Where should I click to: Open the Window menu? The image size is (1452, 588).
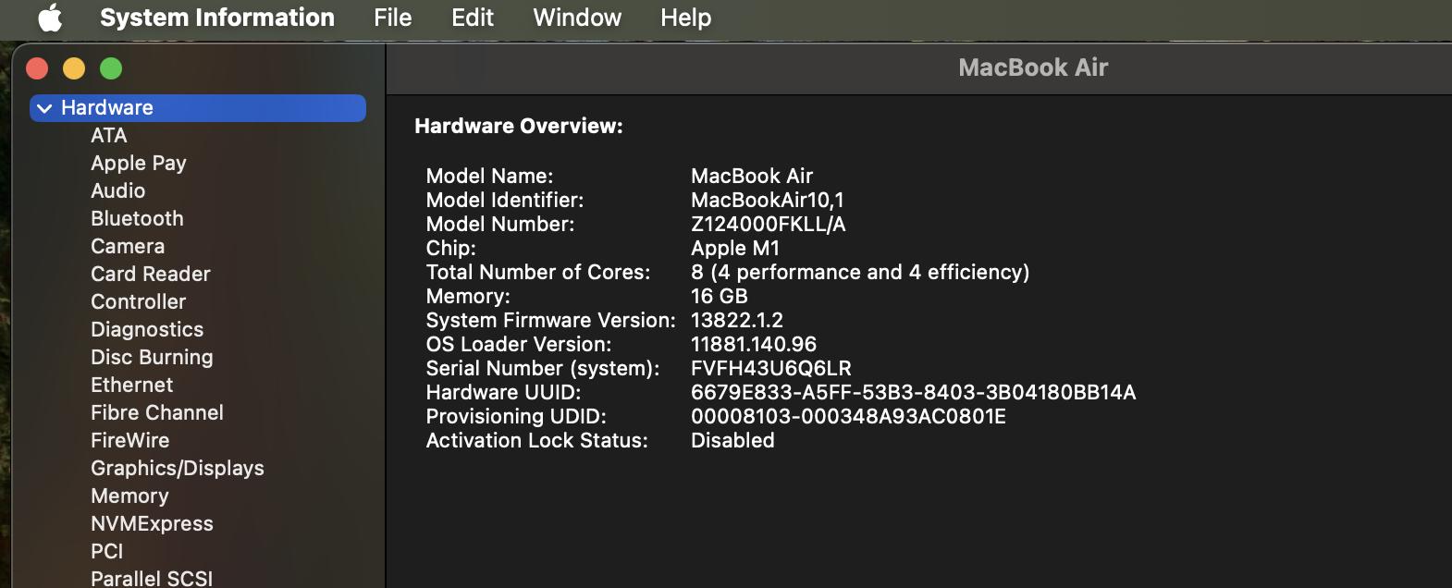pos(577,18)
